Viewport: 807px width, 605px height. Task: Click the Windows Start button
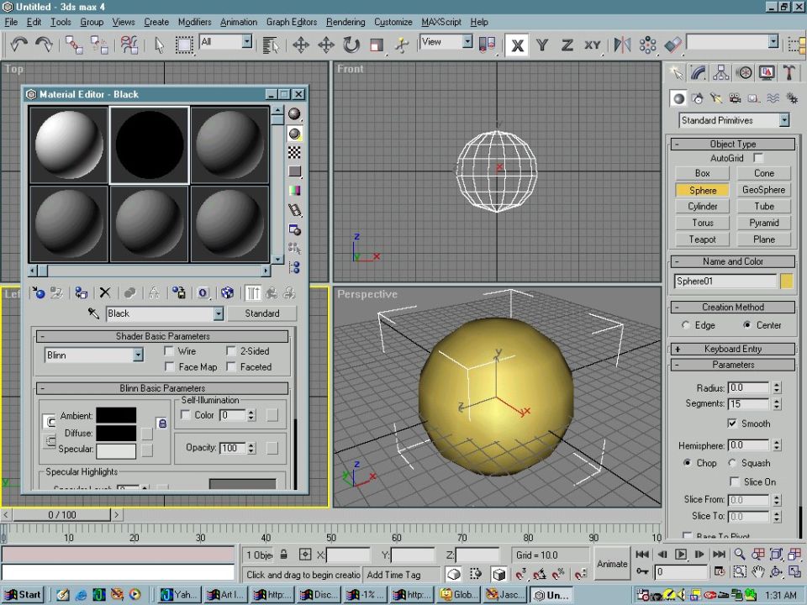pyautogui.click(x=23, y=595)
